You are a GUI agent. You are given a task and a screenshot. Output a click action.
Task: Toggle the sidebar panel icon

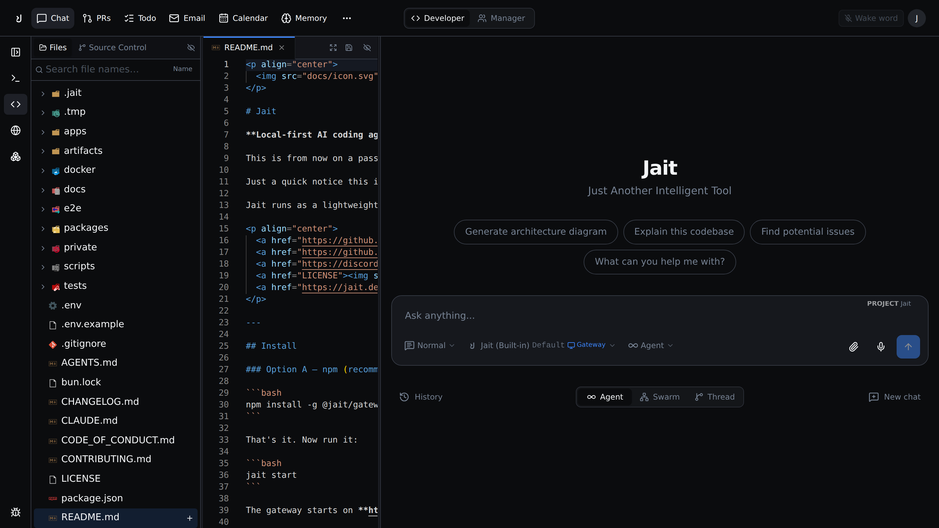16,52
